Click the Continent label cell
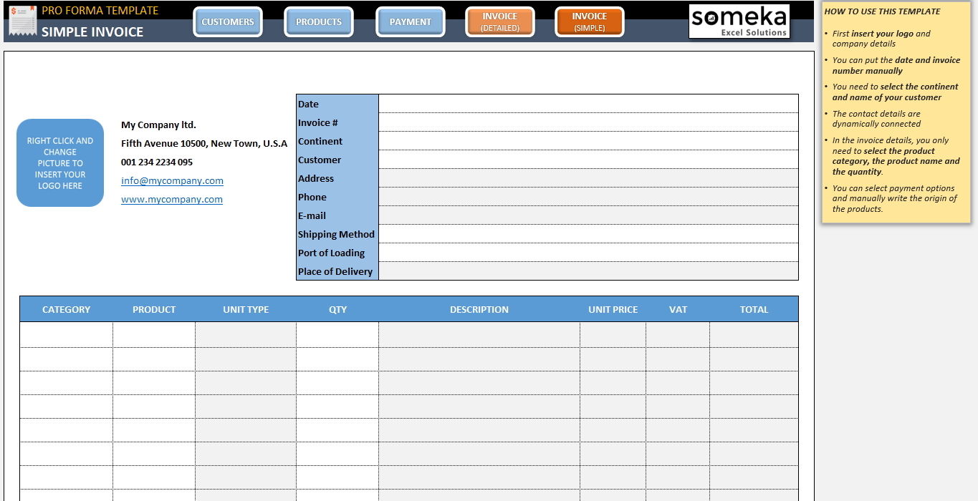Image resolution: width=978 pixels, height=501 pixels. 337,141
